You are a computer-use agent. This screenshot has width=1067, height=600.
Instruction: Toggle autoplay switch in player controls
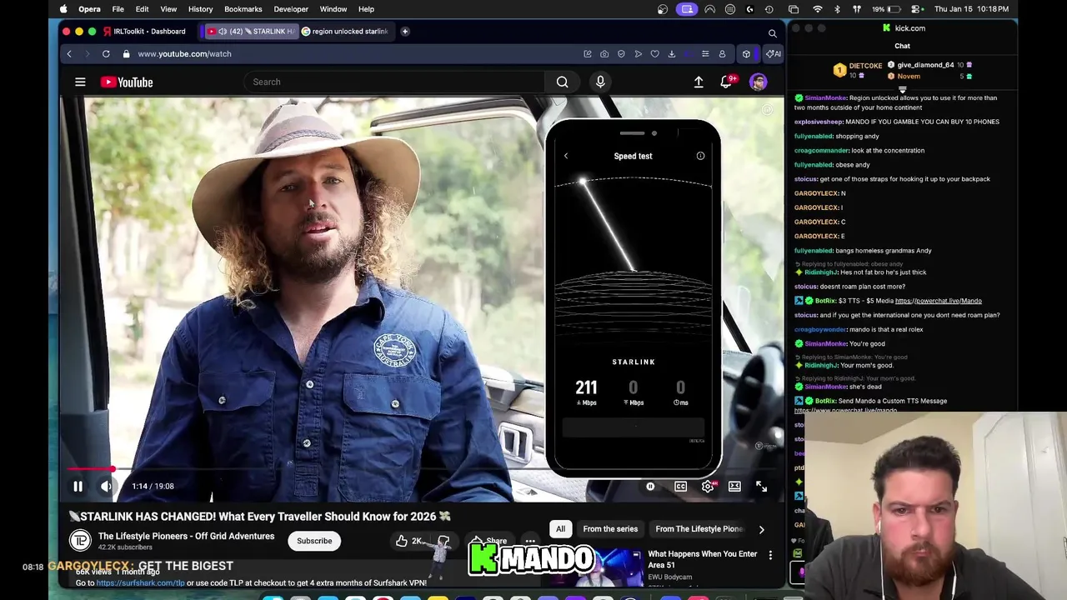pos(651,486)
